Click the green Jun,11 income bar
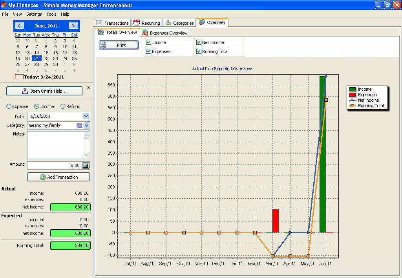 point(323,154)
